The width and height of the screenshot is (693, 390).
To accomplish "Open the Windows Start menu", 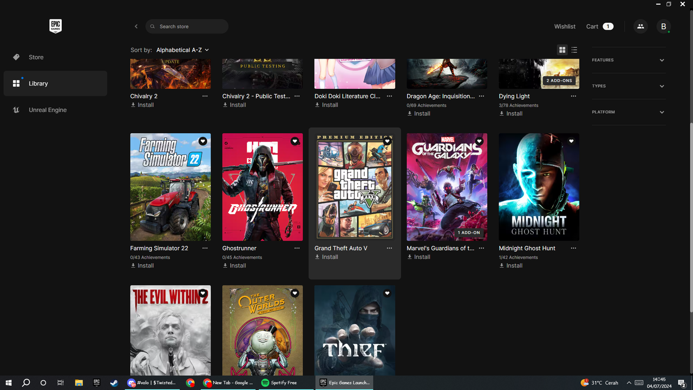I will (9, 383).
